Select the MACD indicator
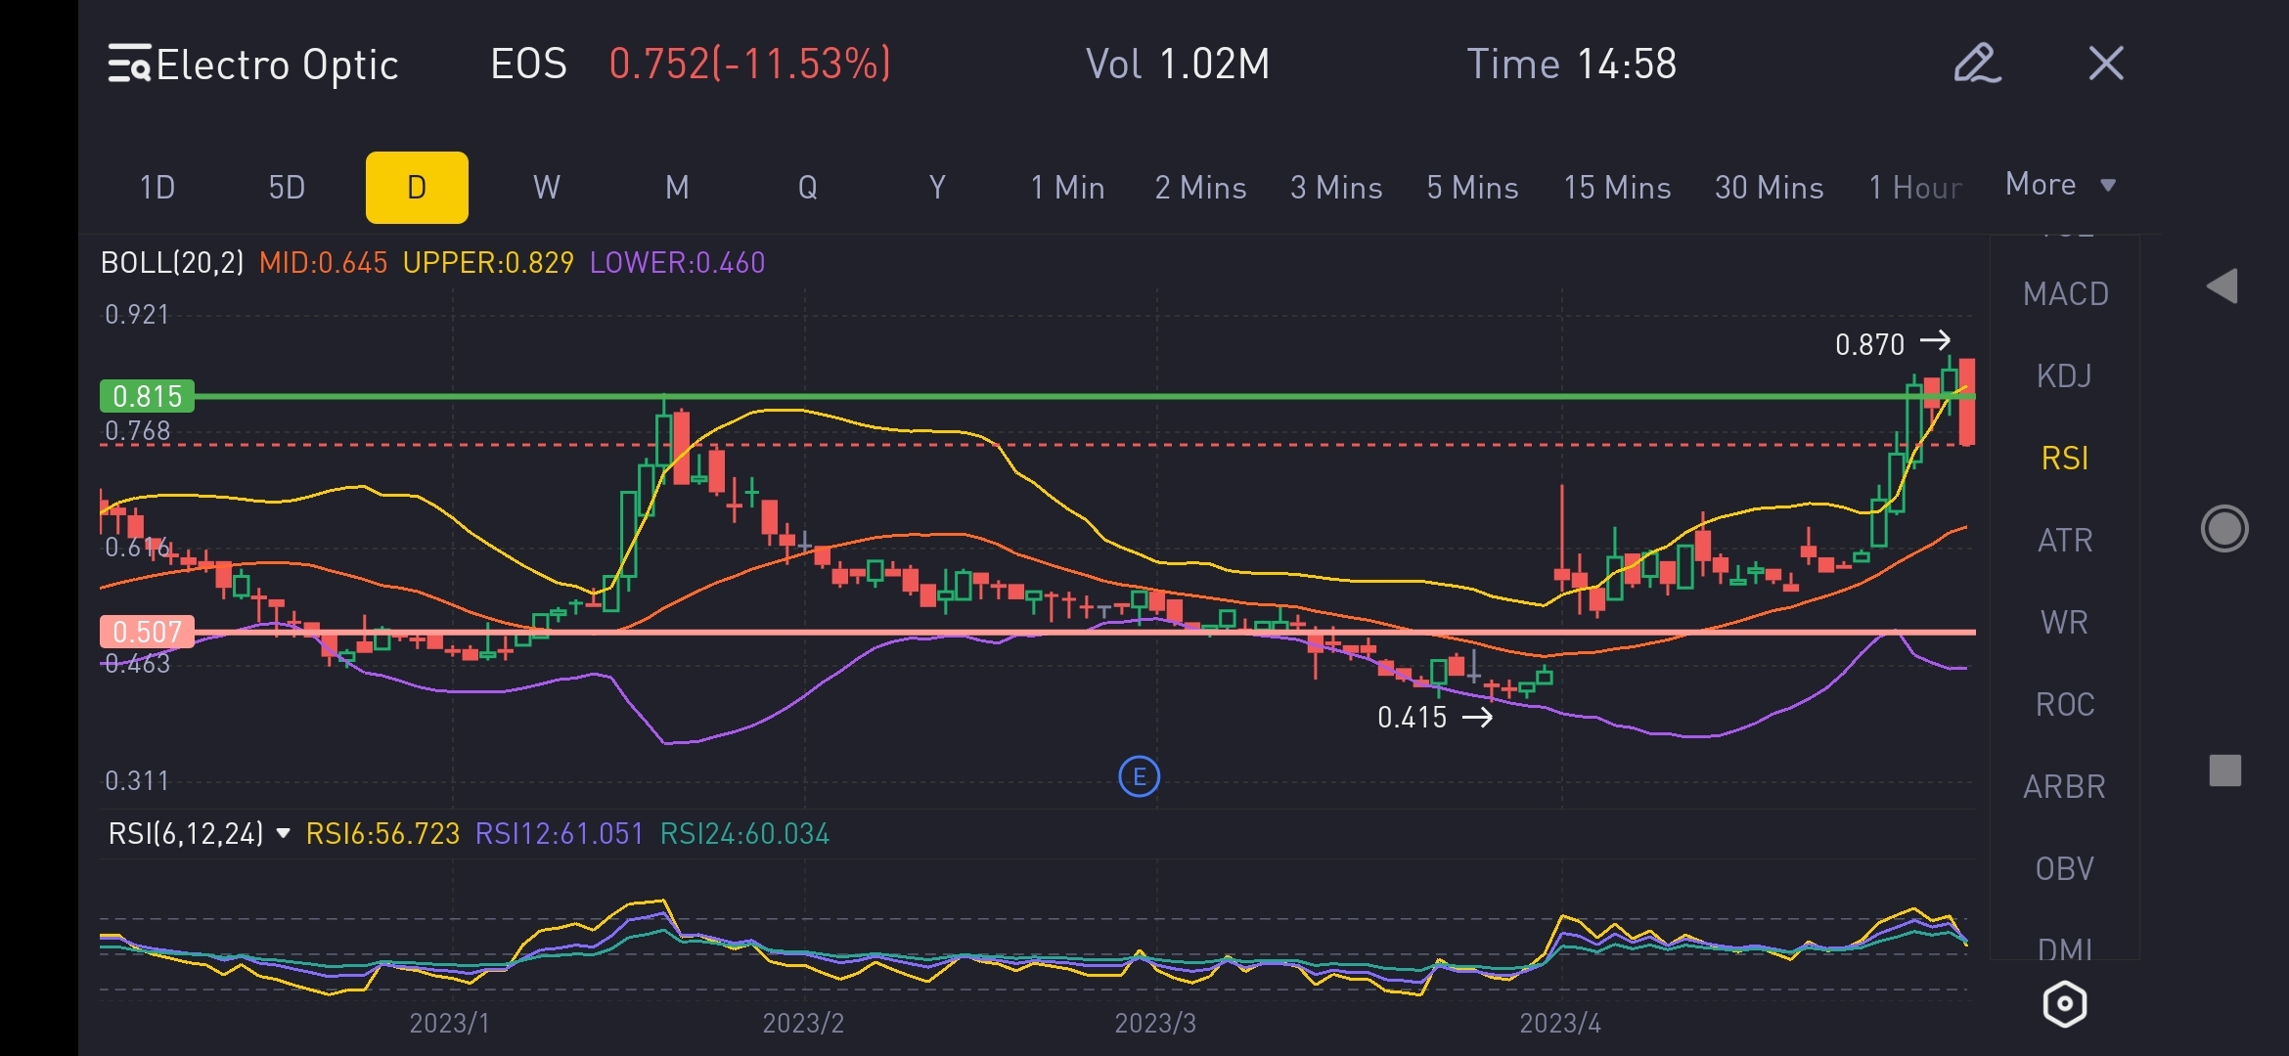Image resolution: width=2289 pixels, height=1056 pixels. click(x=2065, y=294)
